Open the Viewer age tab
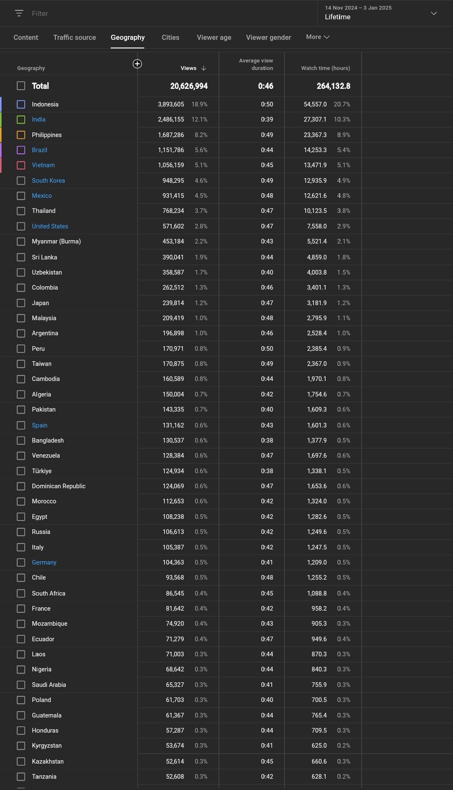Image resolution: width=453 pixels, height=790 pixels. point(214,37)
